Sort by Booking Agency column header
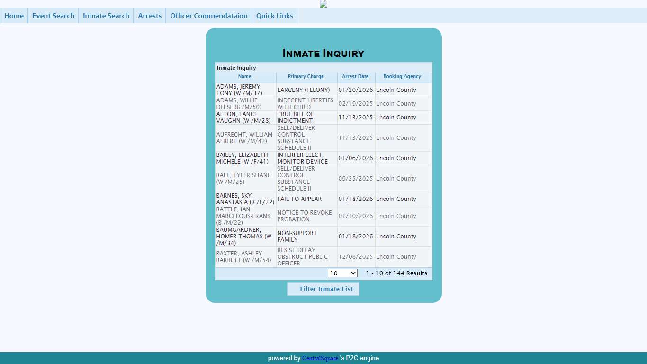Viewport: 647px width, 364px height. 402,77
